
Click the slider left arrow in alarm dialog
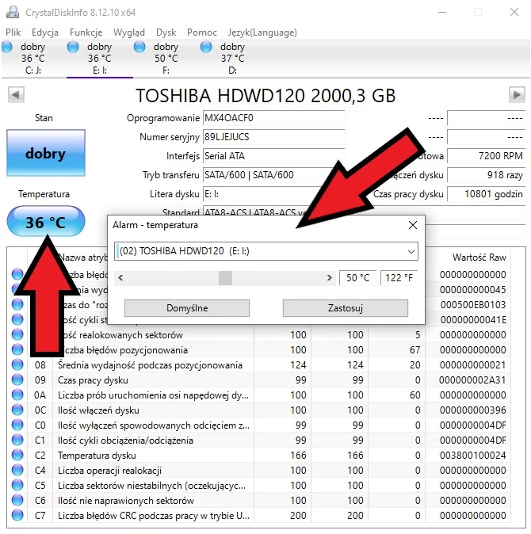[120, 278]
